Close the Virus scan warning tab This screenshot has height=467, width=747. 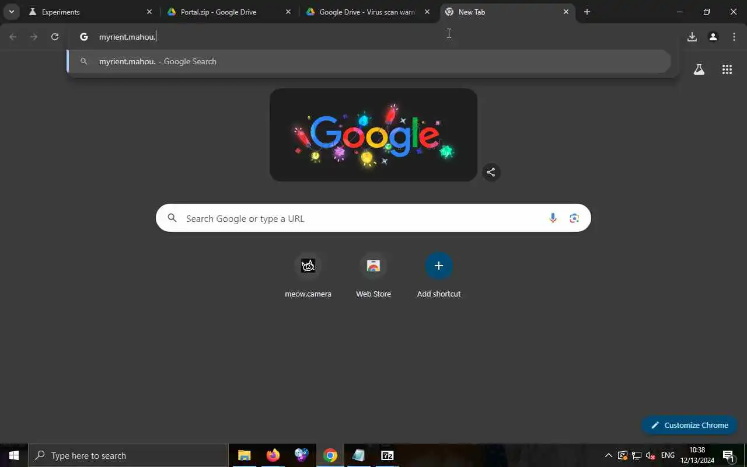(x=427, y=12)
